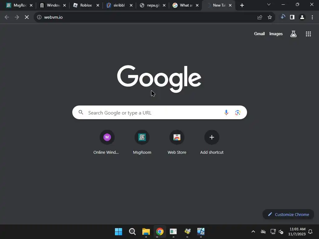This screenshot has height=239, width=319.
Task: Open Gmail link
Action: pyautogui.click(x=259, y=34)
